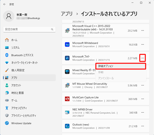
Task: Select the Microsoft フォト name text
Action: click(81, 57)
